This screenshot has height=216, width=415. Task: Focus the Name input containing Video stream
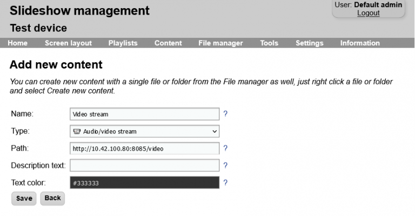click(144, 114)
